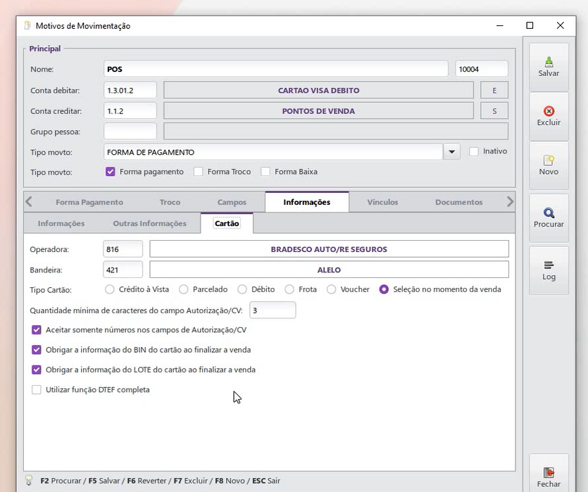Click the S button beside Conta creditar
The width and height of the screenshot is (588, 492).
pos(494,111)
